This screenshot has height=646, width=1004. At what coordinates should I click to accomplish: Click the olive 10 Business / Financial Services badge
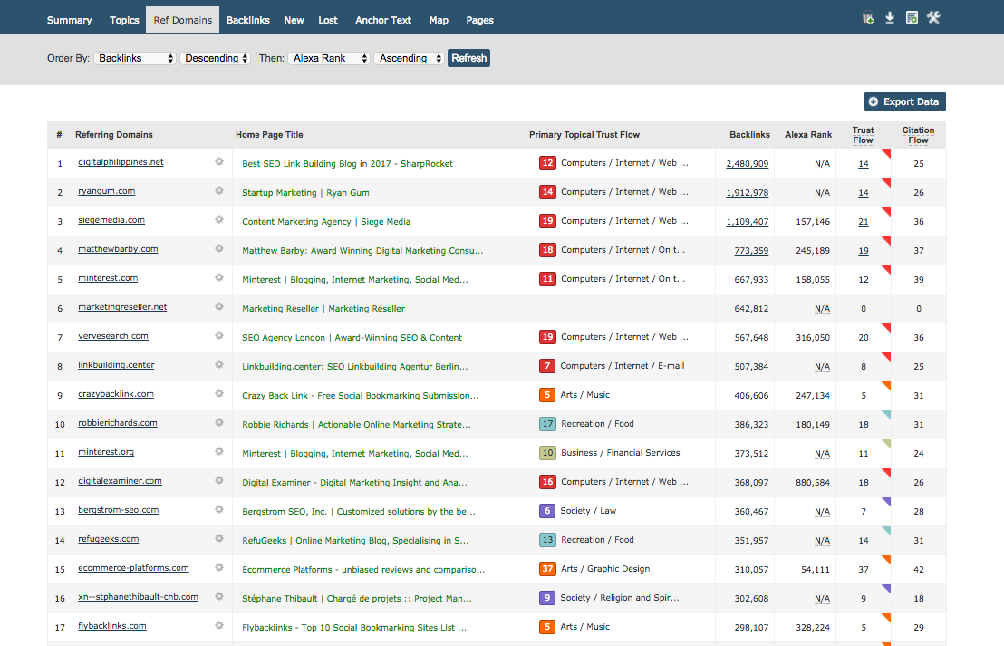click(x=547, y=453)
